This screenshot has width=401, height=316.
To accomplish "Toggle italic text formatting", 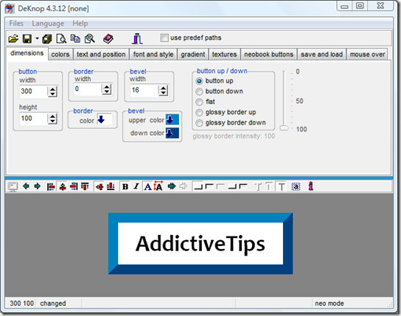I will [x=136, y=186].
